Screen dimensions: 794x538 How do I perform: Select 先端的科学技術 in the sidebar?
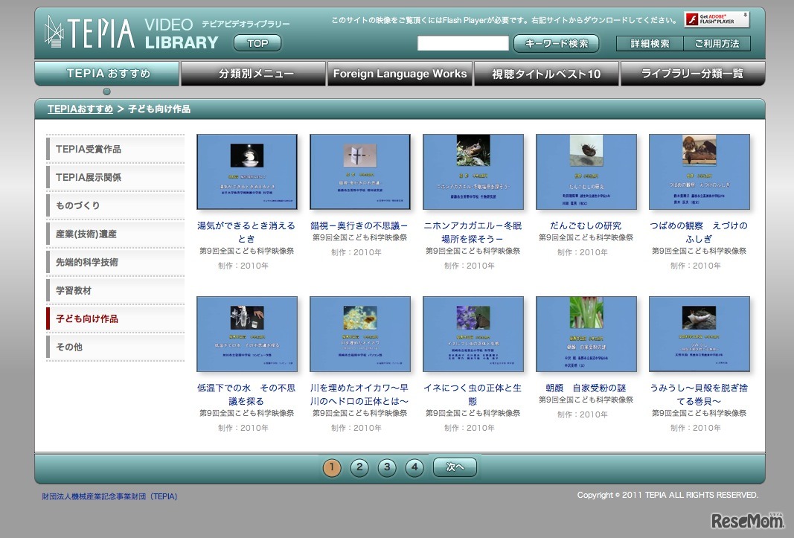(x=115, y=262)
